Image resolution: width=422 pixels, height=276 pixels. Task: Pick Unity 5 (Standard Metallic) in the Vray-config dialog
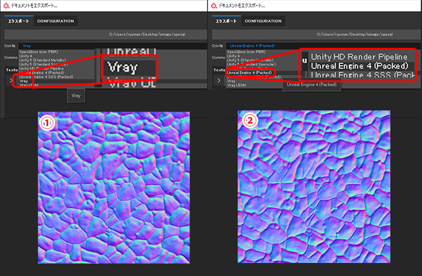point(42,60)
